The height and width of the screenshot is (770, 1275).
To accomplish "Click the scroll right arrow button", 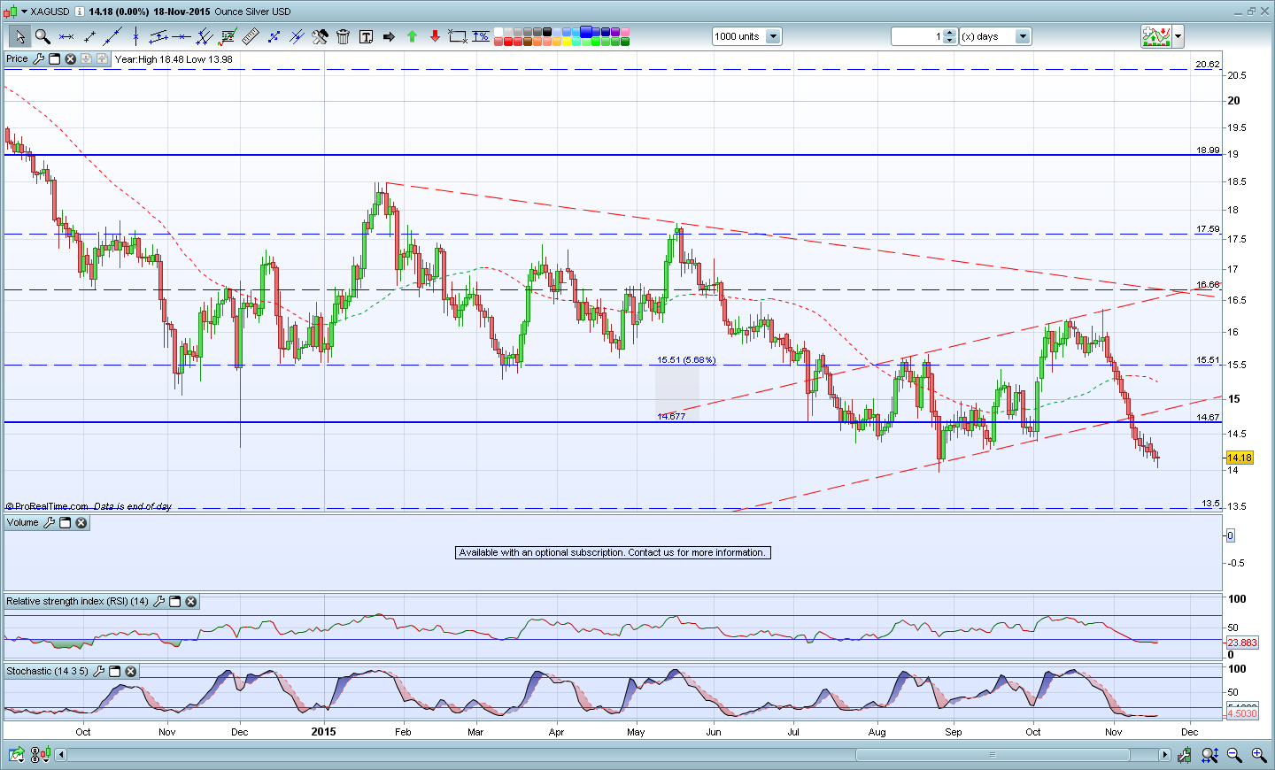I will point(1164,755).
